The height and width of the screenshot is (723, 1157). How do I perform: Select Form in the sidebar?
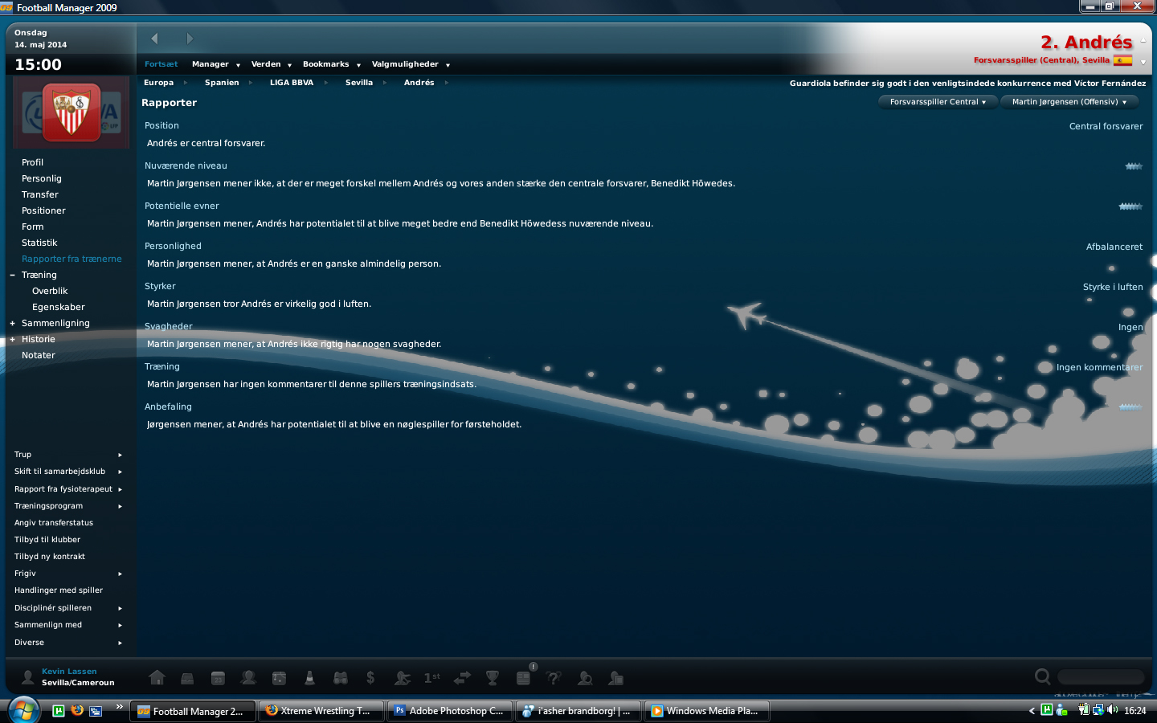[33, 227]
